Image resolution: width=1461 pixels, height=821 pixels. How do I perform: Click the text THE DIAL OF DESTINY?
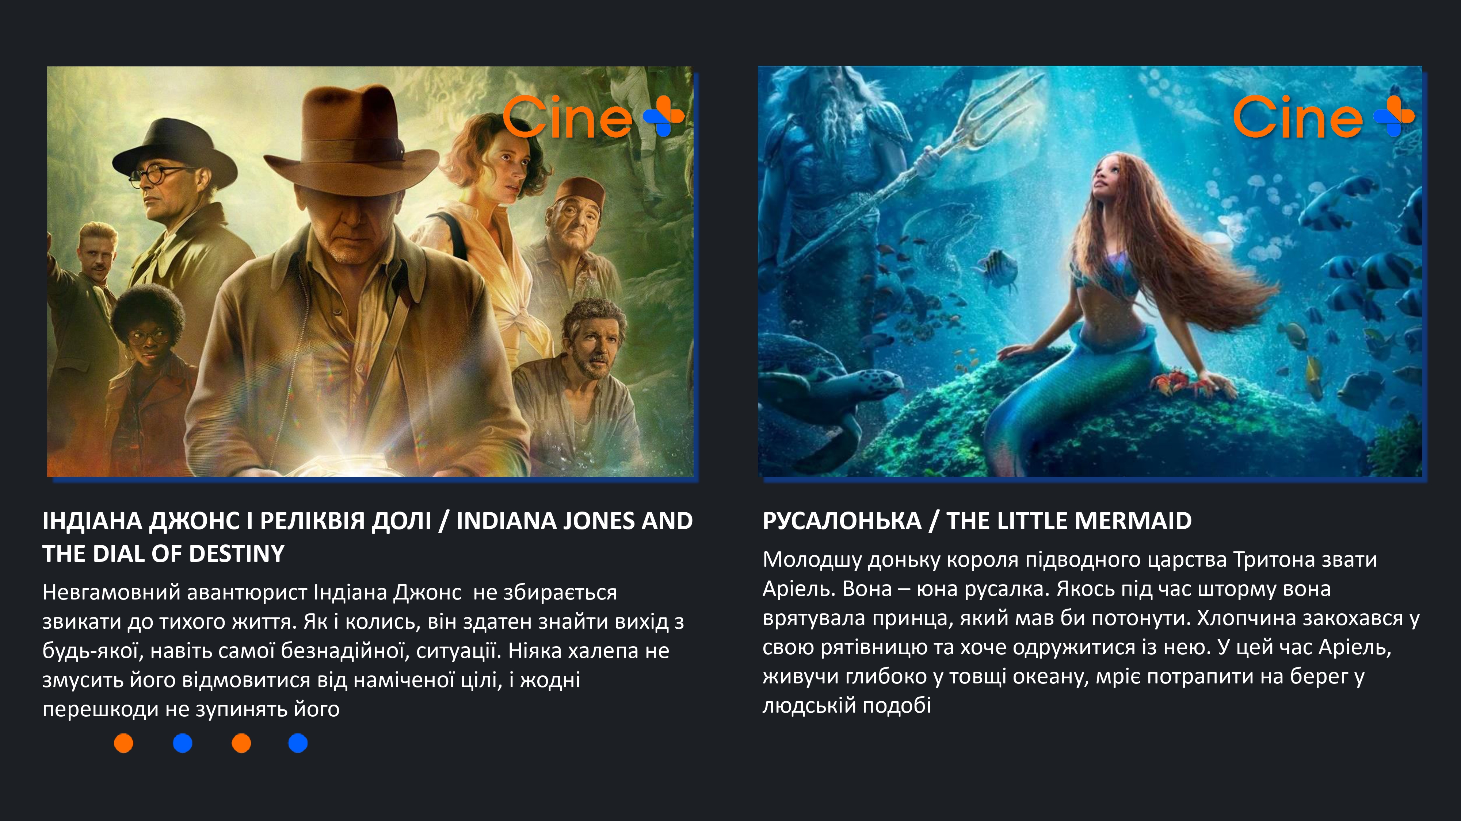(163, 554)
